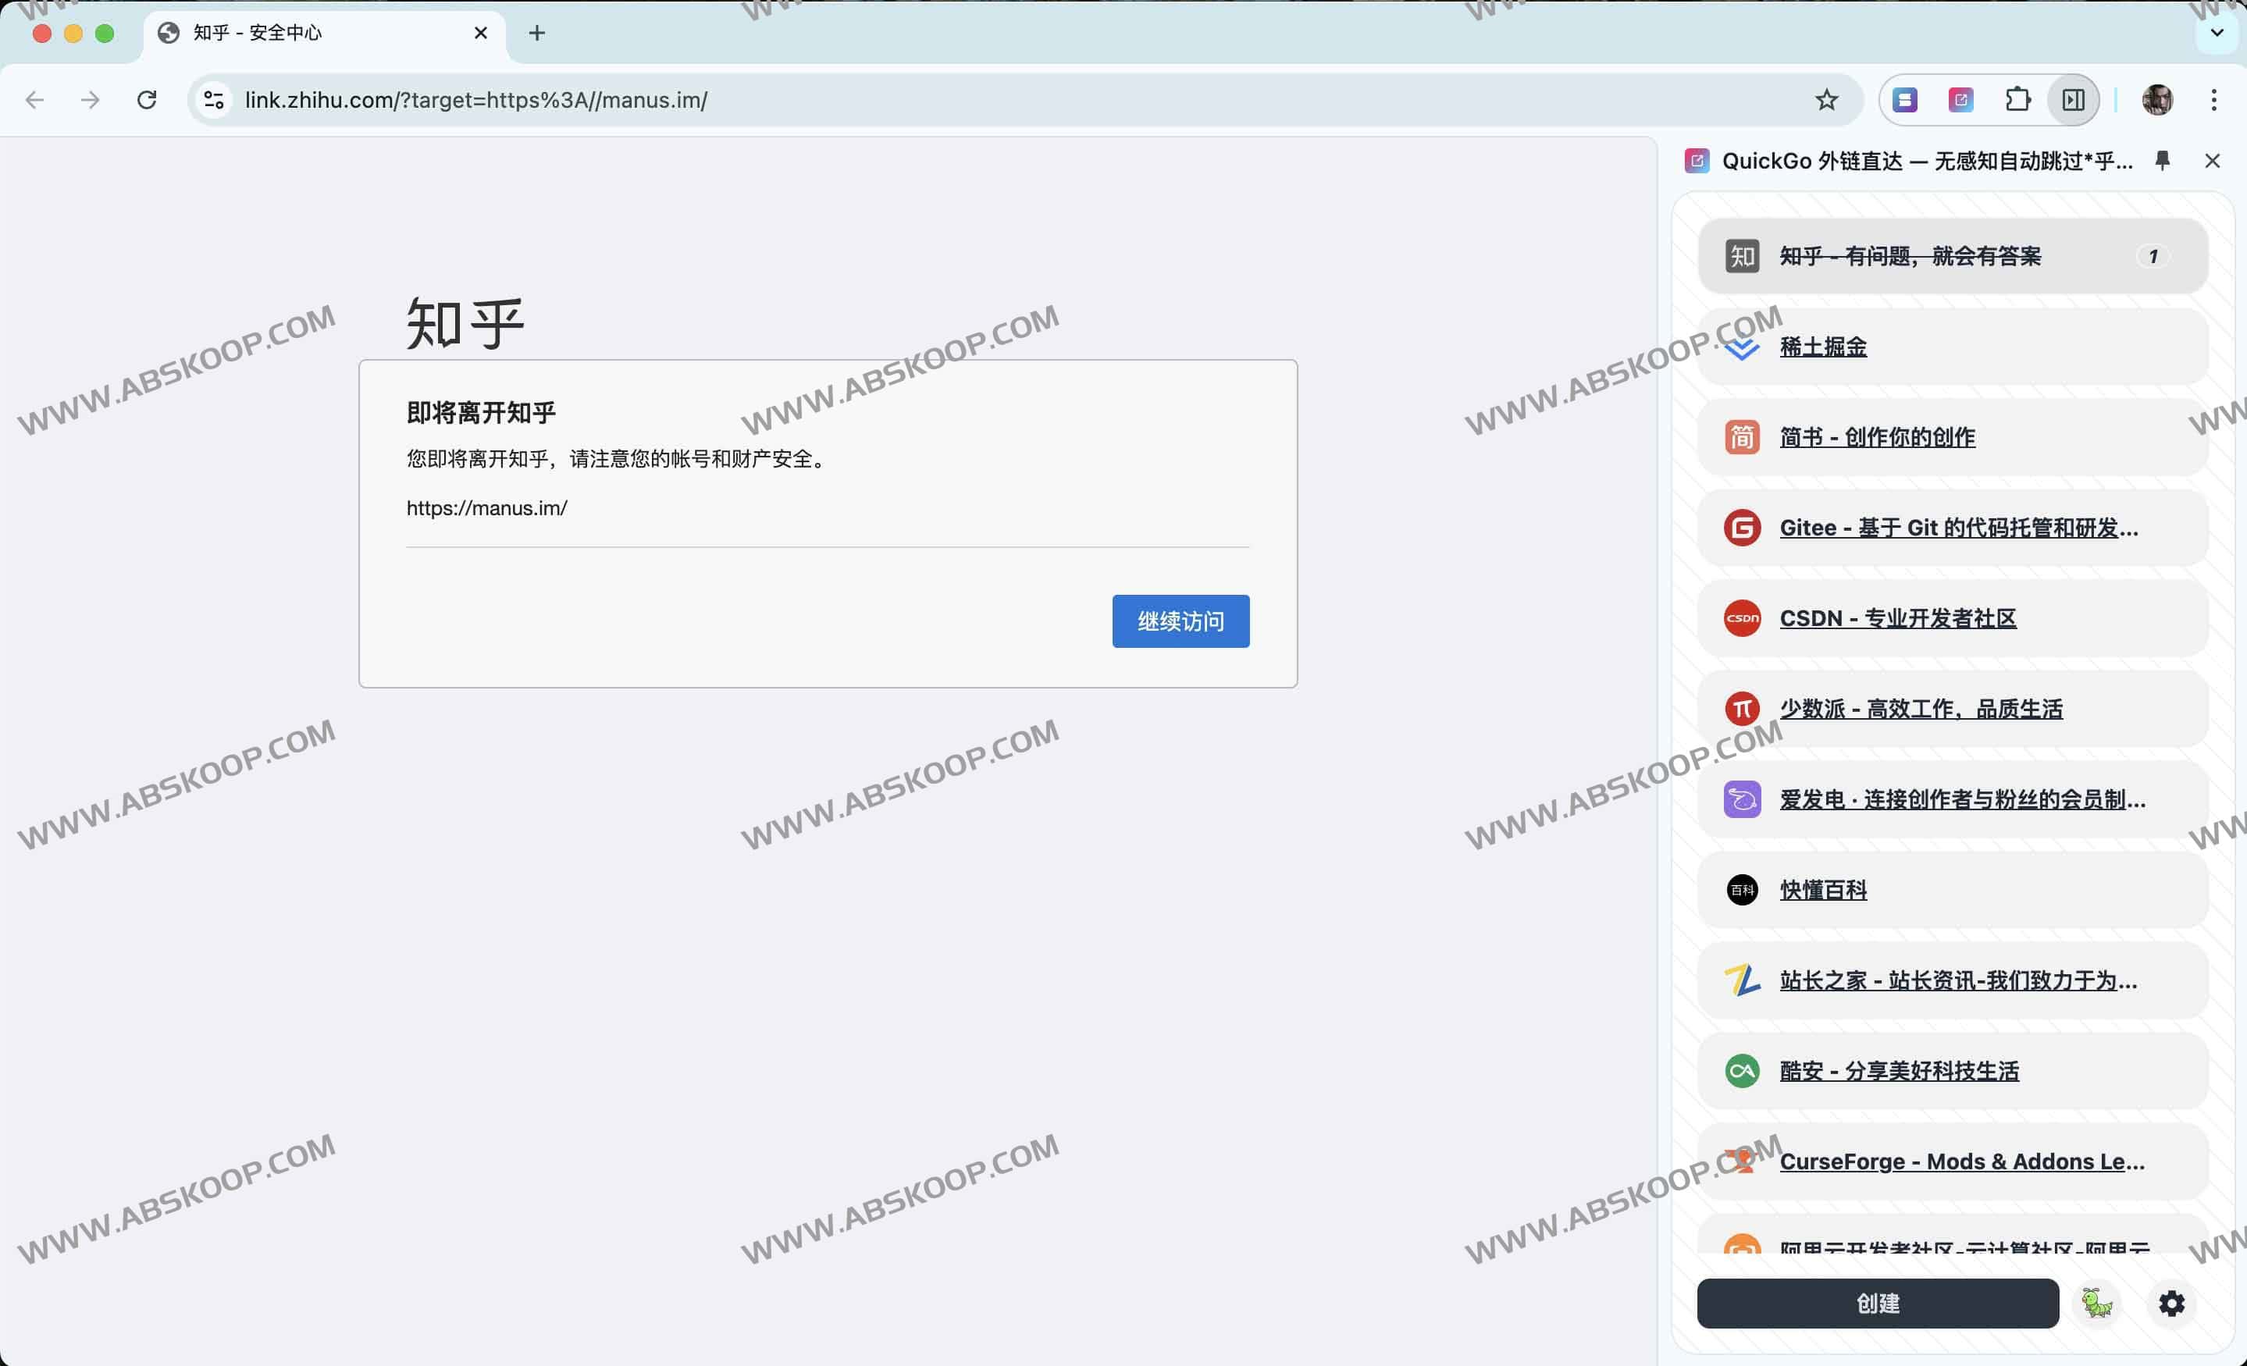Click the 继续访问 button
Viewport: 2247px width, 1366px height.
click(1180, 621)
